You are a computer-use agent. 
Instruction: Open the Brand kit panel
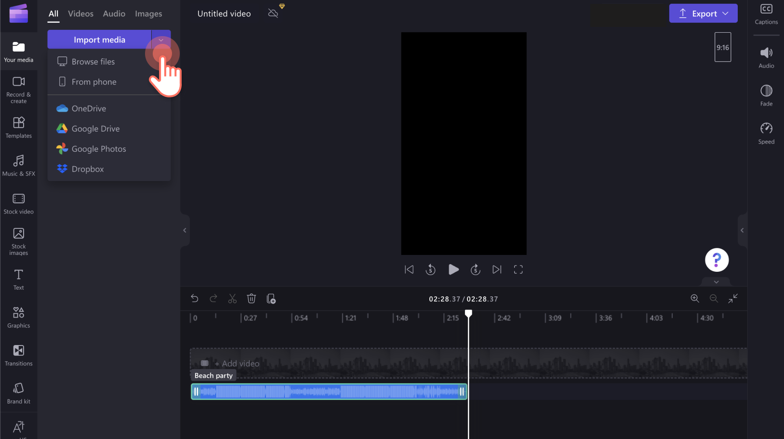click(18, 393)
